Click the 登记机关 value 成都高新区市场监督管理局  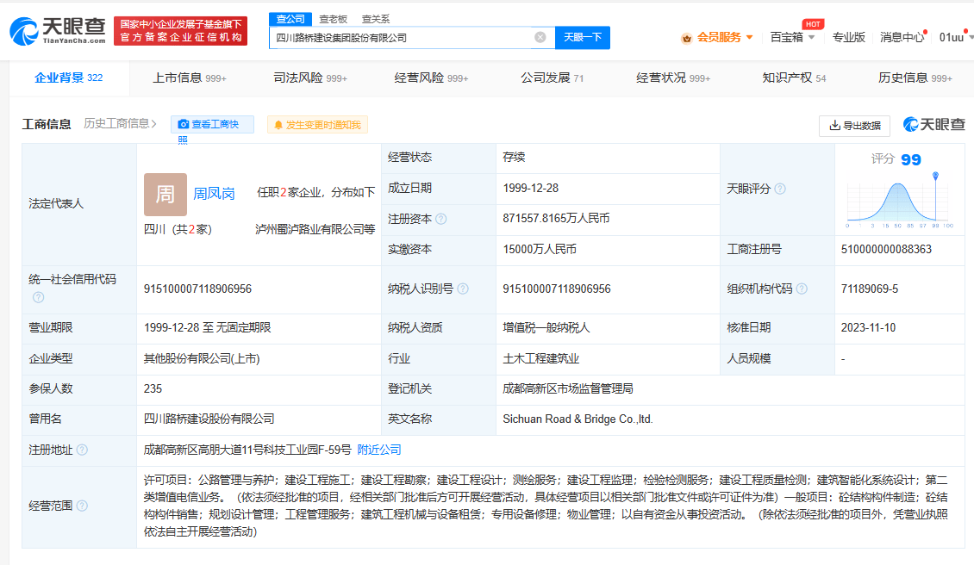click(568, 388)
